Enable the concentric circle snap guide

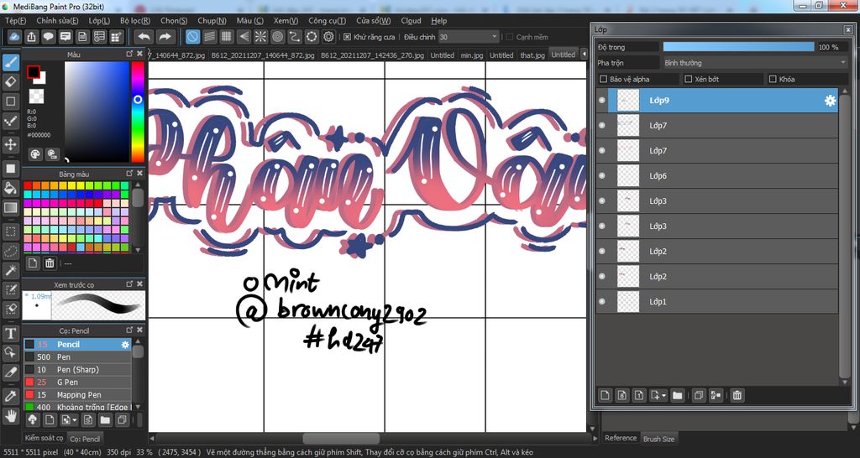click(277, 37)
